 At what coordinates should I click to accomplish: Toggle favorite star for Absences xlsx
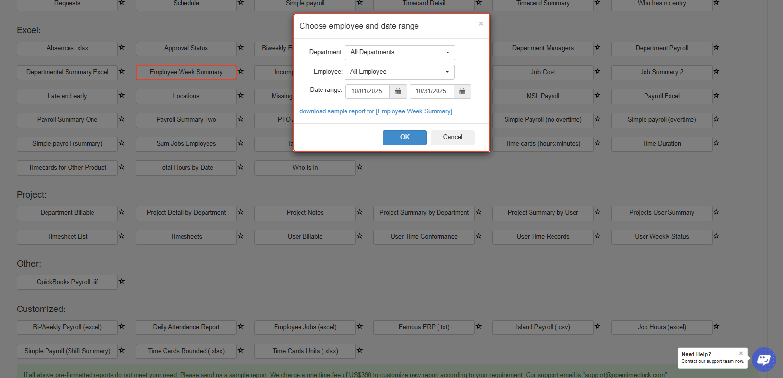click(122, 48)
